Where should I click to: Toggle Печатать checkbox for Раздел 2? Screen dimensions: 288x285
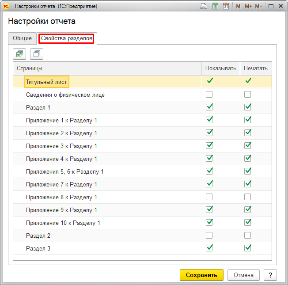coord(248,236)
